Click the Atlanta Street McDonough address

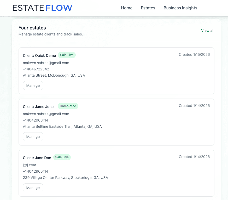[54, 75]
